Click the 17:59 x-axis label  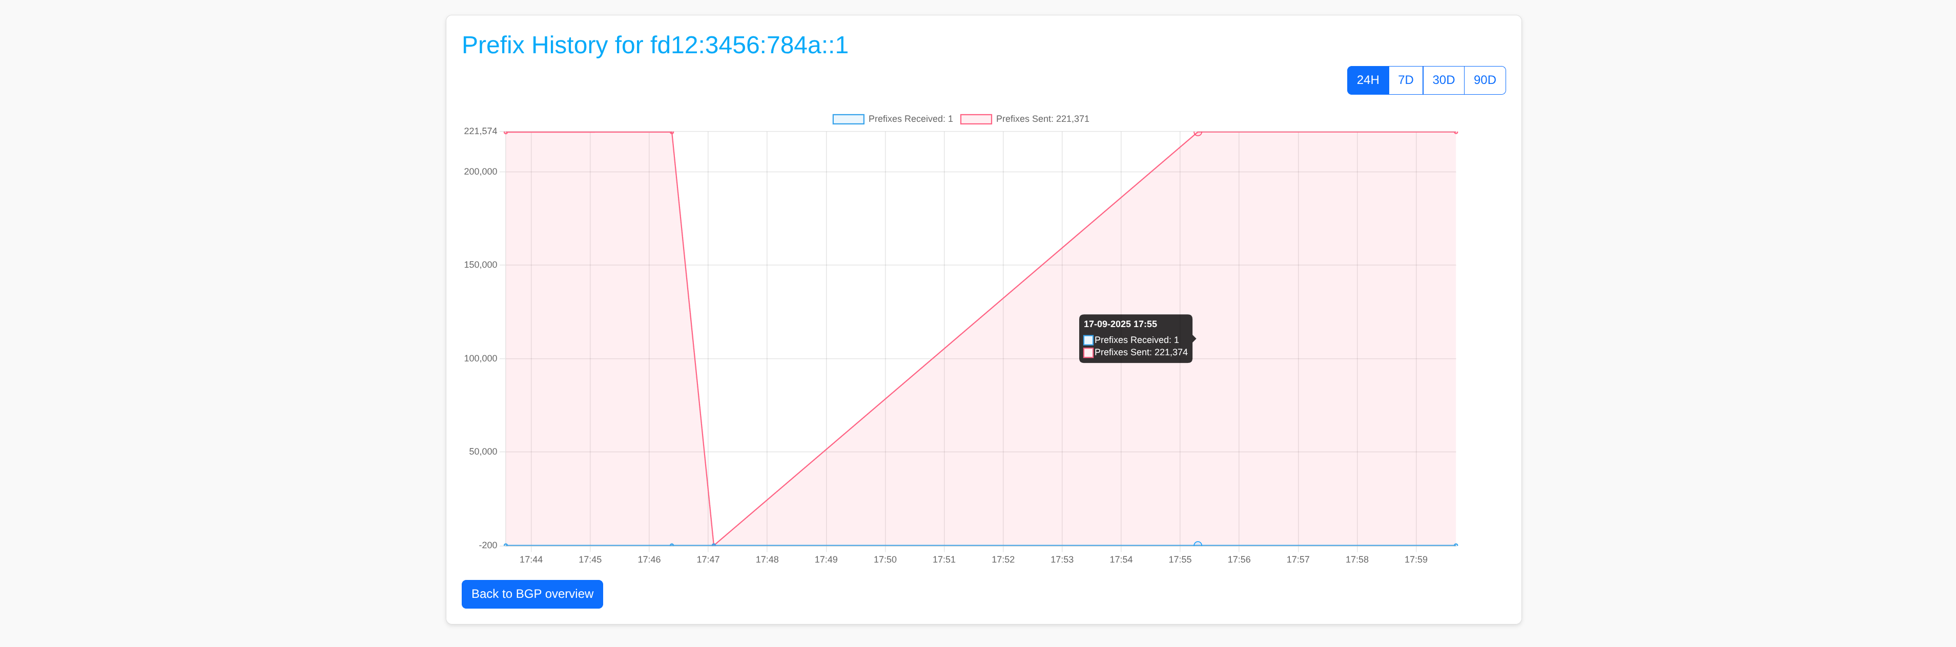pyautogui.click(x=1415, y=560)
